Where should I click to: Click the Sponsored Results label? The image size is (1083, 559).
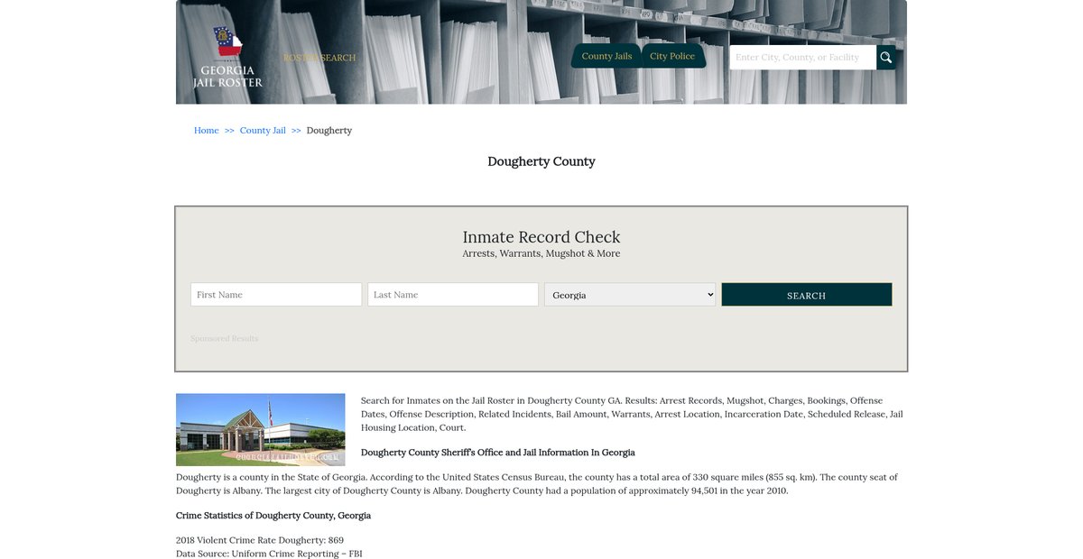[224, 339]
